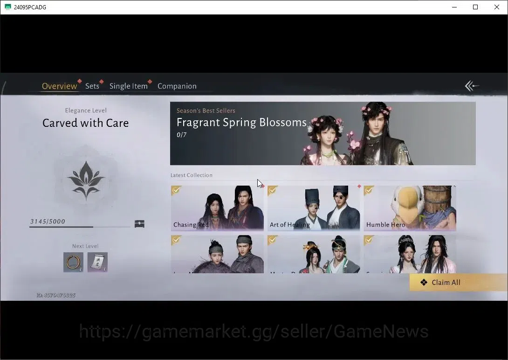This screenshot has width=508, height=360.
Task: Click the checkmark badge on Humble Hero
Action: pyautogui.click(x=369, y=190)
